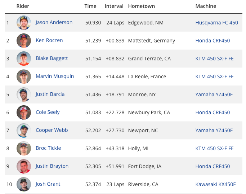Visit Ken Roczen's rider page
Screen dimensions: 246x194
(49, 40)
